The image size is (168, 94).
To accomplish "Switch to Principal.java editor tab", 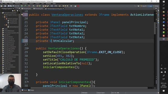I will click(26, 9).
